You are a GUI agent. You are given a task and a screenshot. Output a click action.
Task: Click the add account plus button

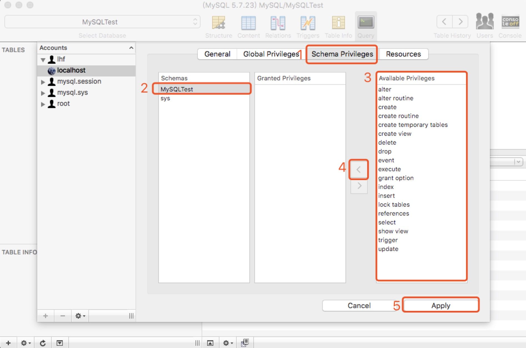click(46, 316)
